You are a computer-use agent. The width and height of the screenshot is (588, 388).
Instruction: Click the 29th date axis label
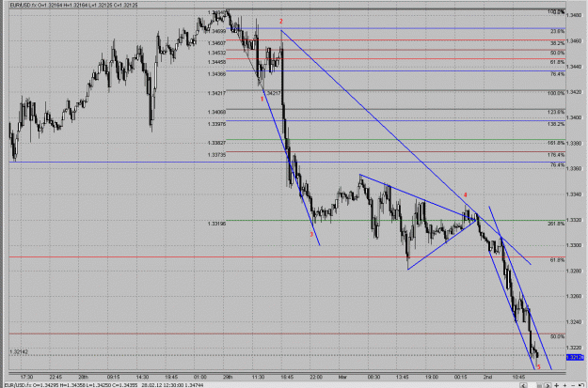(228, 377)
